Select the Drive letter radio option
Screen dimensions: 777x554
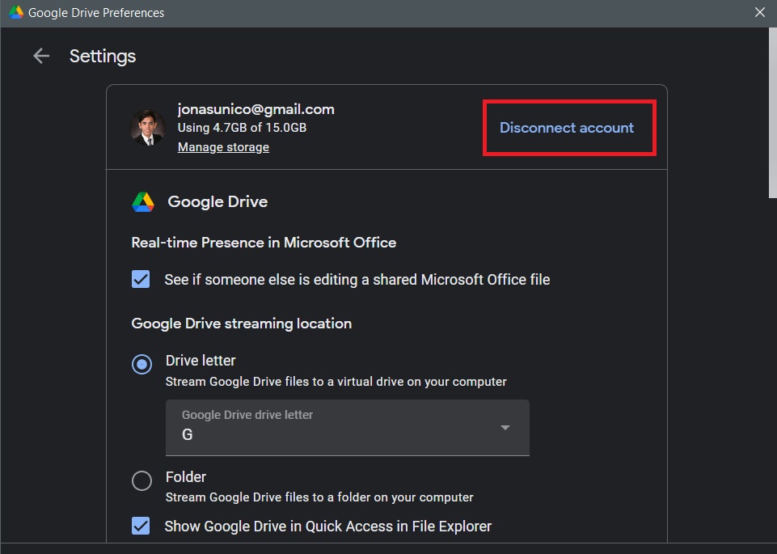(141, 364)
